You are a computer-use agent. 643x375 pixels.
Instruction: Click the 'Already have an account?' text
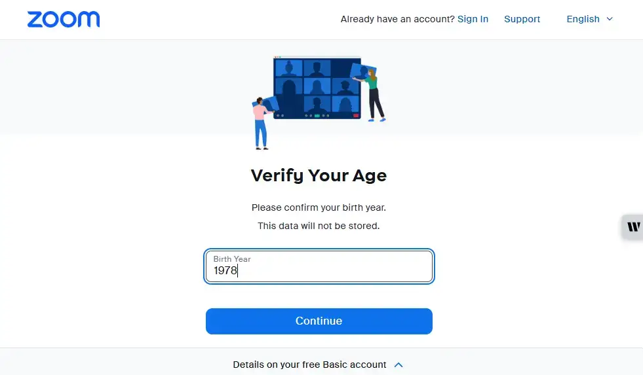(x=397, y=19)
